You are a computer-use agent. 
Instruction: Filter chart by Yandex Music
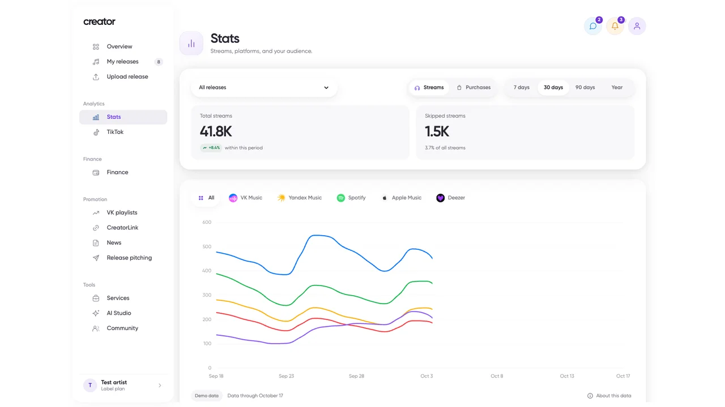(x=299, y=198)
